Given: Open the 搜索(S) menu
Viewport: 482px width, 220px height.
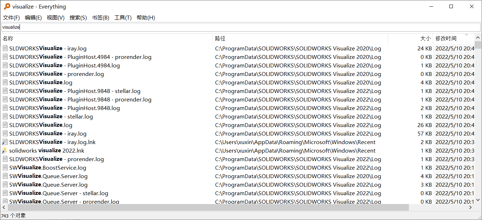Looking at the screenshot, I should [x=78, y=18].
